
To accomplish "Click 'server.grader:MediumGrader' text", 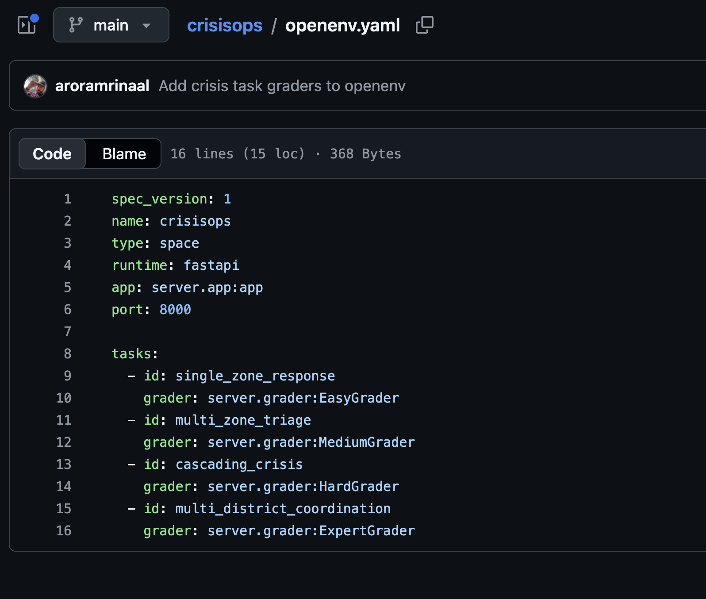I will pos(311,442).
